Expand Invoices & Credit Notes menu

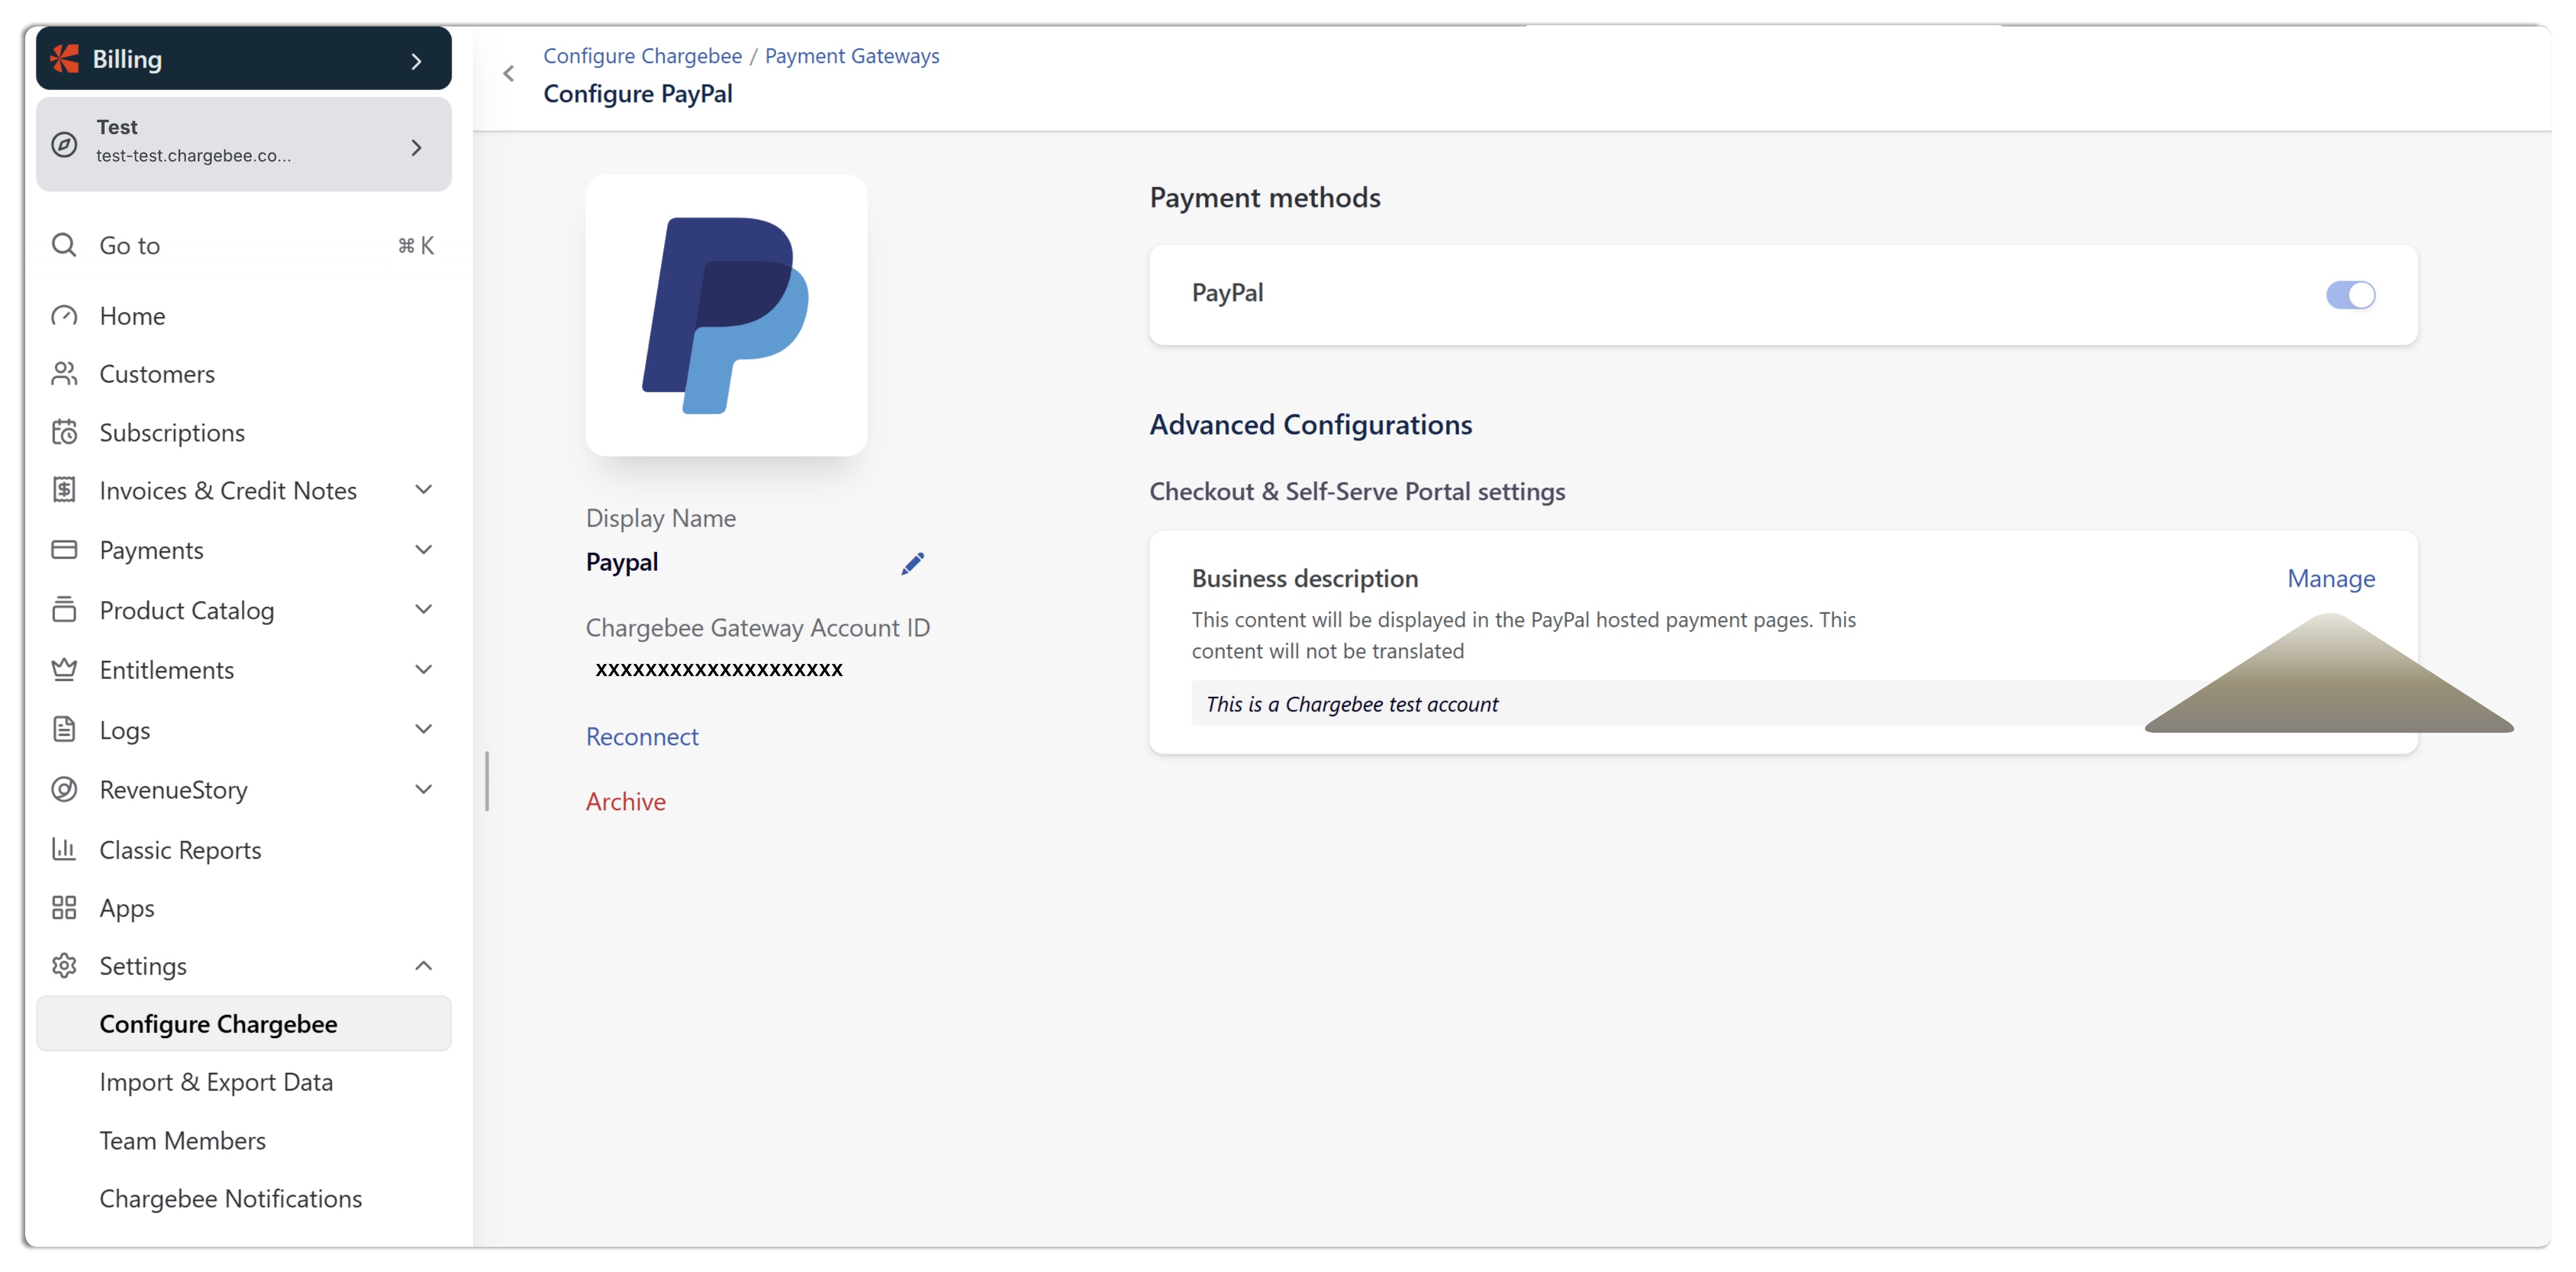[x=423, y=490]
